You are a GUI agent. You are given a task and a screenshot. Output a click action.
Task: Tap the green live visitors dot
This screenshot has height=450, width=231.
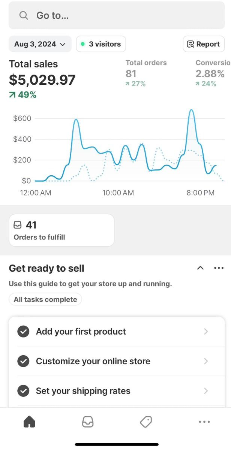(82, 44)
